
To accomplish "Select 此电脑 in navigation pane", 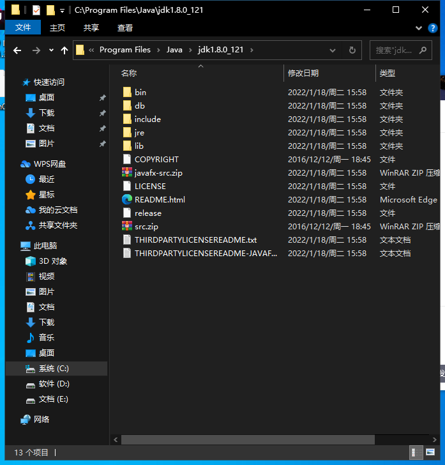I will (x=45, y=245).
